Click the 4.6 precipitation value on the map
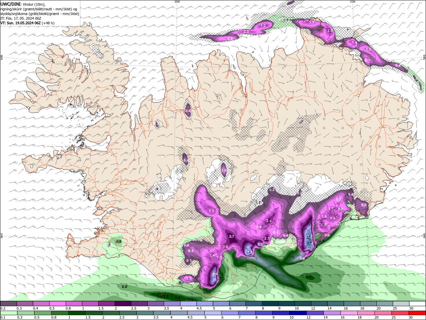 tap(215, 274)
